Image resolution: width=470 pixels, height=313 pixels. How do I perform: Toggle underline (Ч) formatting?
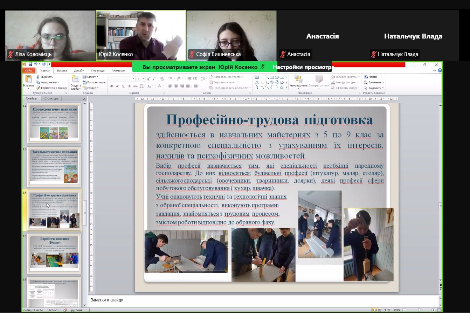[x=123, y=86]
